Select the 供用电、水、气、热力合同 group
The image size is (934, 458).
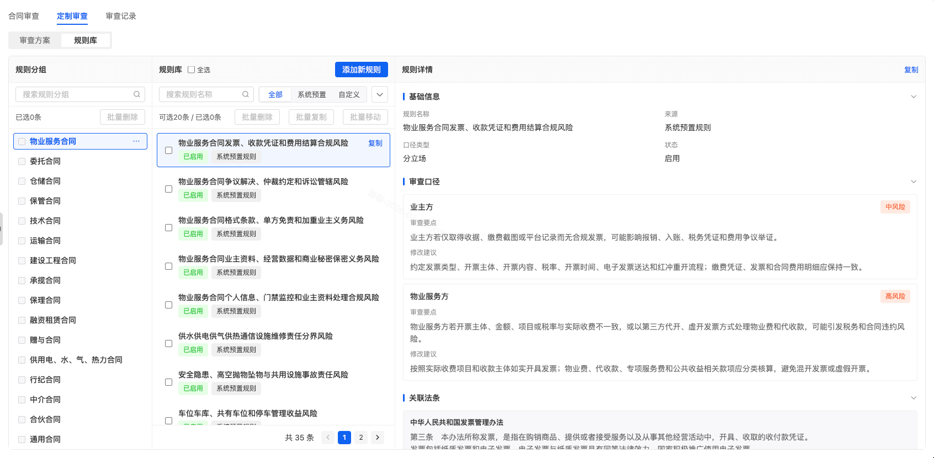pyautogui.click(x=80, y=360)
